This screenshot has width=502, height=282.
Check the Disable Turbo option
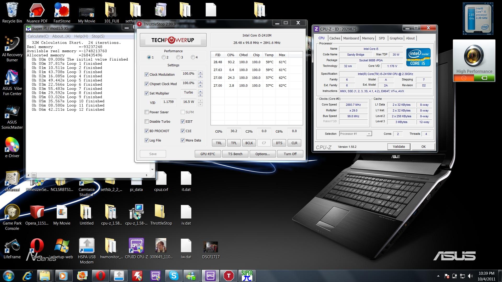[x=147, y=121]
